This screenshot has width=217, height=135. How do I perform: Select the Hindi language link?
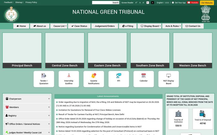pyautogui.click(x=167, y=3)
